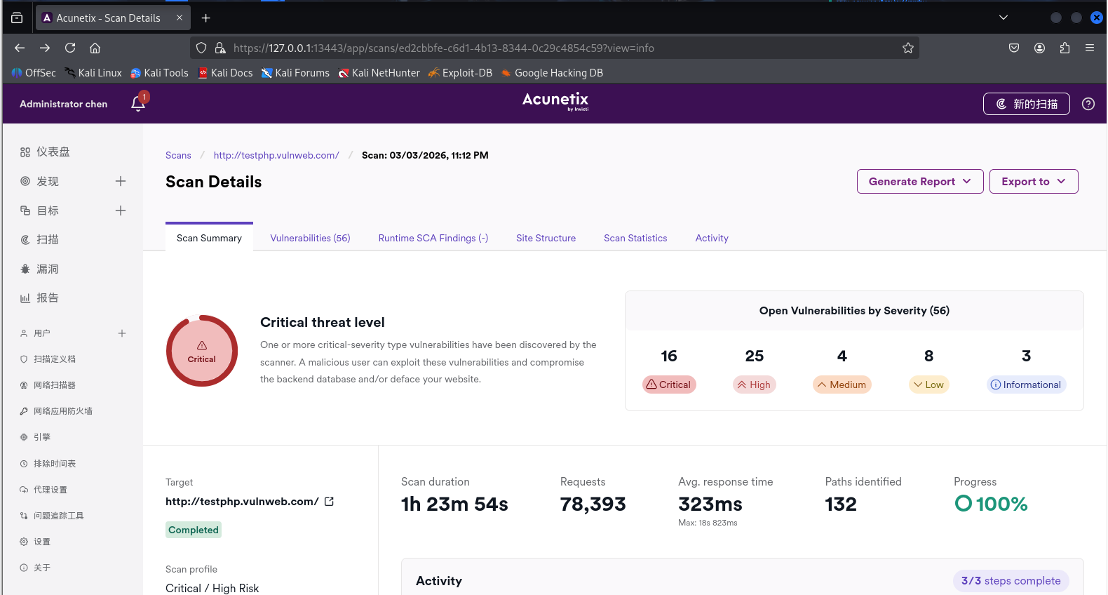1108x595 pixels.
Task: Open the Activity tab
Action: pyautogui.click(x=712, y=239)
